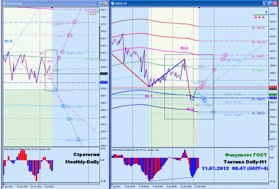Click the H1 - 1629.5 level label
This screenshot has width=280, height=189.
click(x=258, y=28)
